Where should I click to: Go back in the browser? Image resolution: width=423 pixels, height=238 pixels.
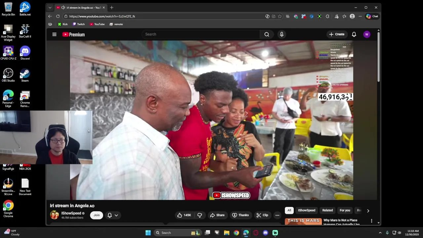tap(50, 16)
